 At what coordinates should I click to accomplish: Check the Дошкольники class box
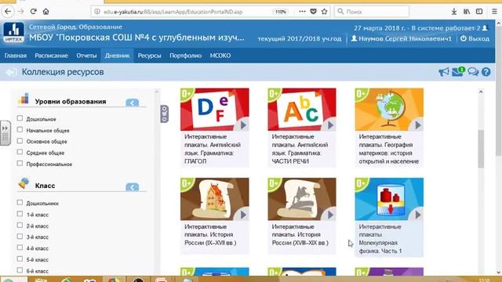point(20,202)
